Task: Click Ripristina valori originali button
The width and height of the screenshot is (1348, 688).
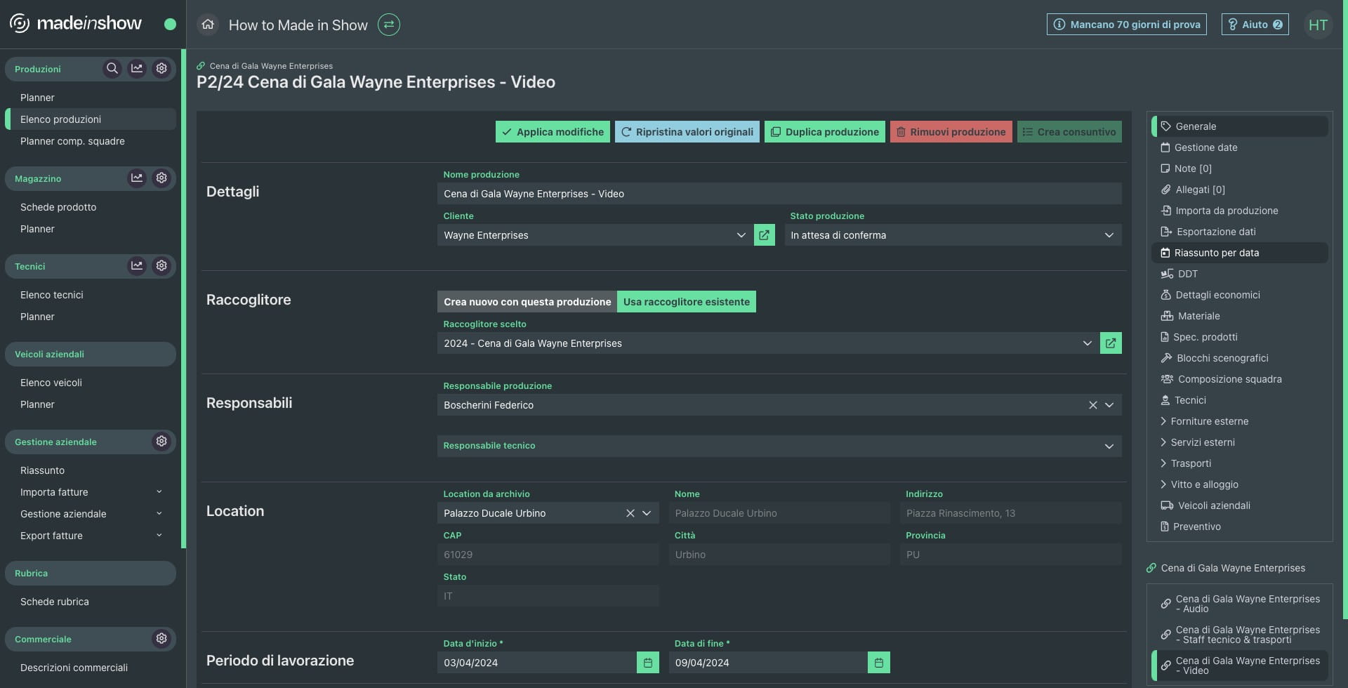Action: 687,132
